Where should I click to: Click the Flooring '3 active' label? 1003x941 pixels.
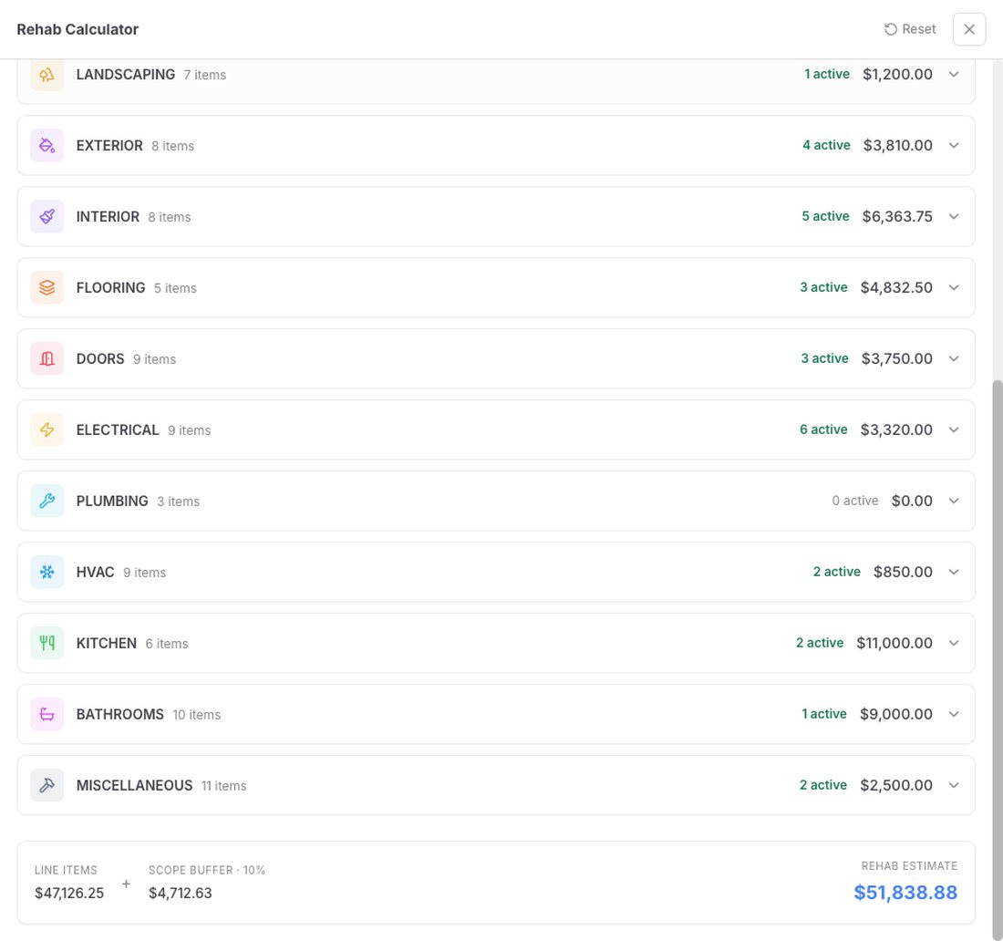pos(823,287)
